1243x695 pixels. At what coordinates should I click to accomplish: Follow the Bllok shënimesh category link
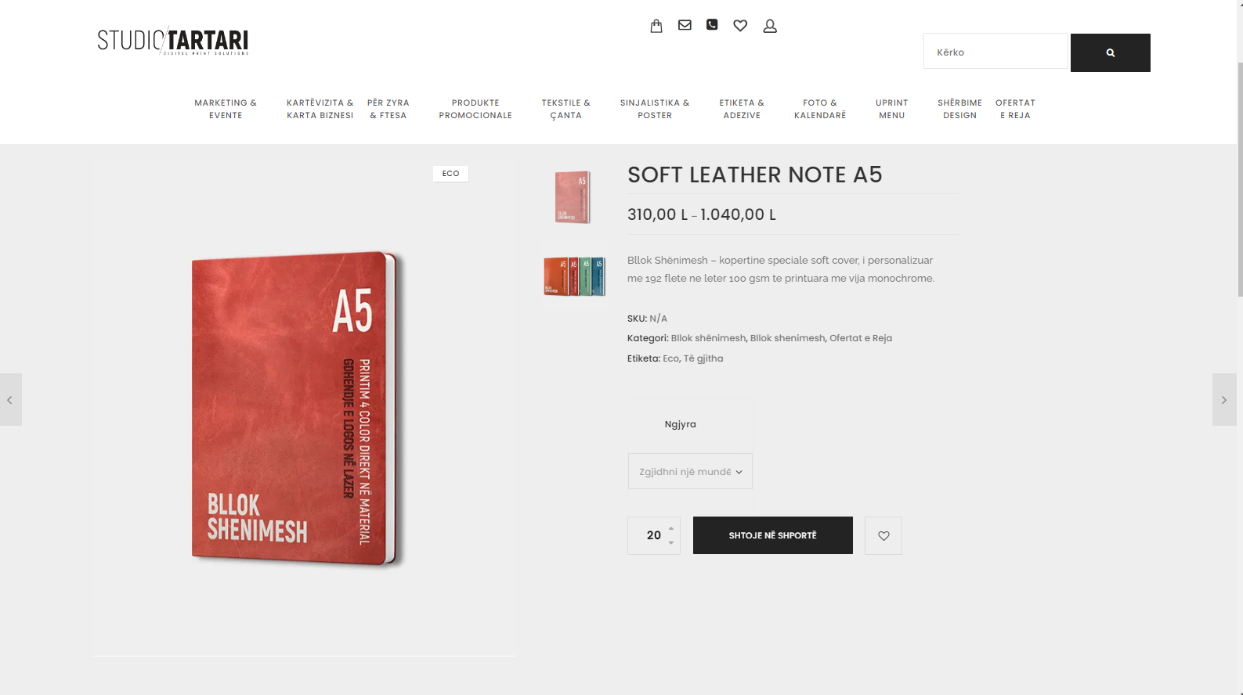coord(708,338)
